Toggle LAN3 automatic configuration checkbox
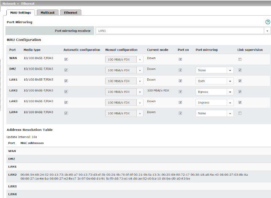Image resolution: width=271 pixels, height=198 pixels. click(66, 102)
